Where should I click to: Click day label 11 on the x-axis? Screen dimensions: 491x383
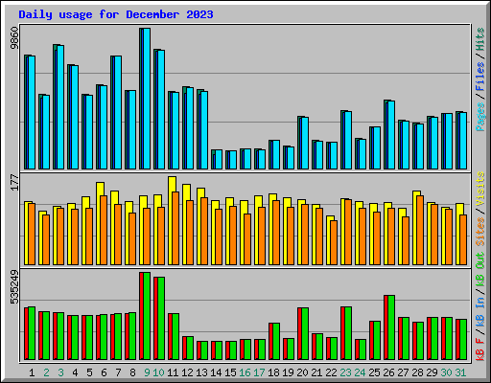173,372
